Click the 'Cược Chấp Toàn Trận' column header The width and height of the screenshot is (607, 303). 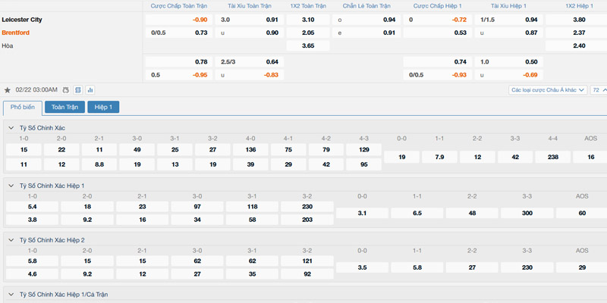pos(179,6)
